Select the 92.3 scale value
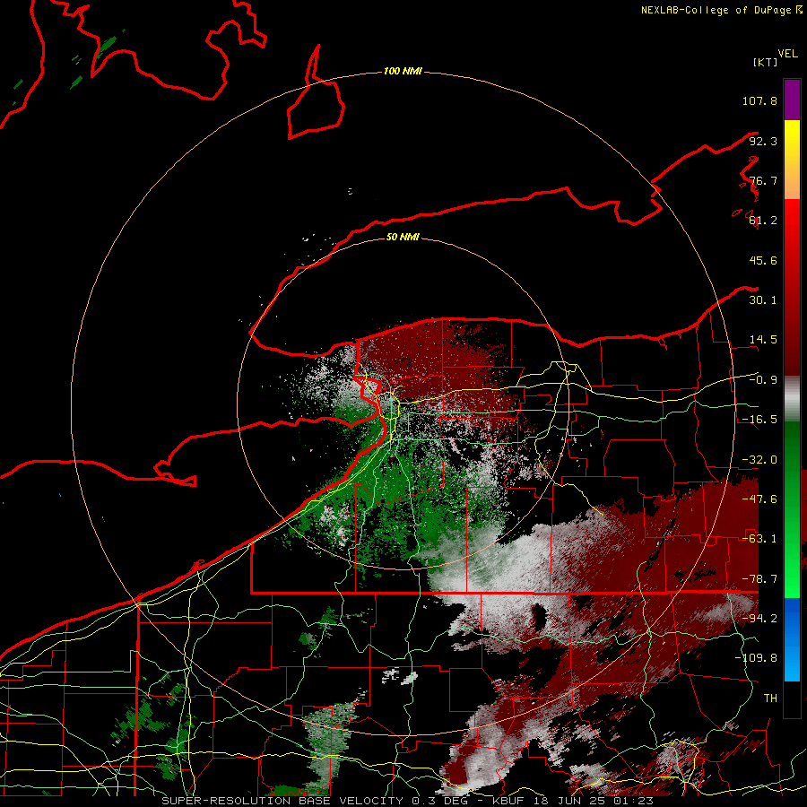Image resolution: width=807 pixels, height=807 pixels. pos(763,141)
